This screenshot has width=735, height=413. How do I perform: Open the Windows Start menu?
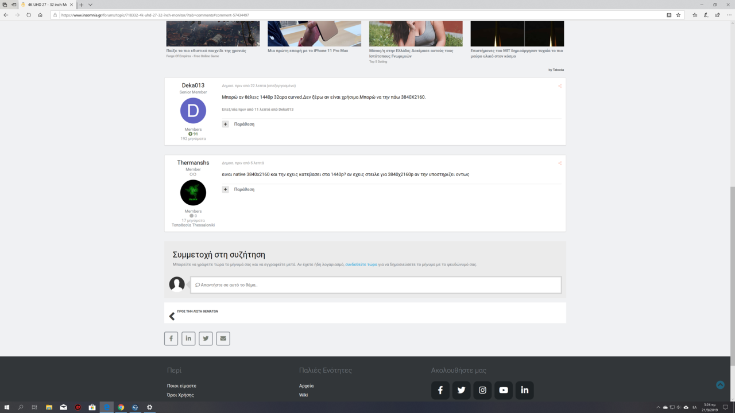[7, 407]
